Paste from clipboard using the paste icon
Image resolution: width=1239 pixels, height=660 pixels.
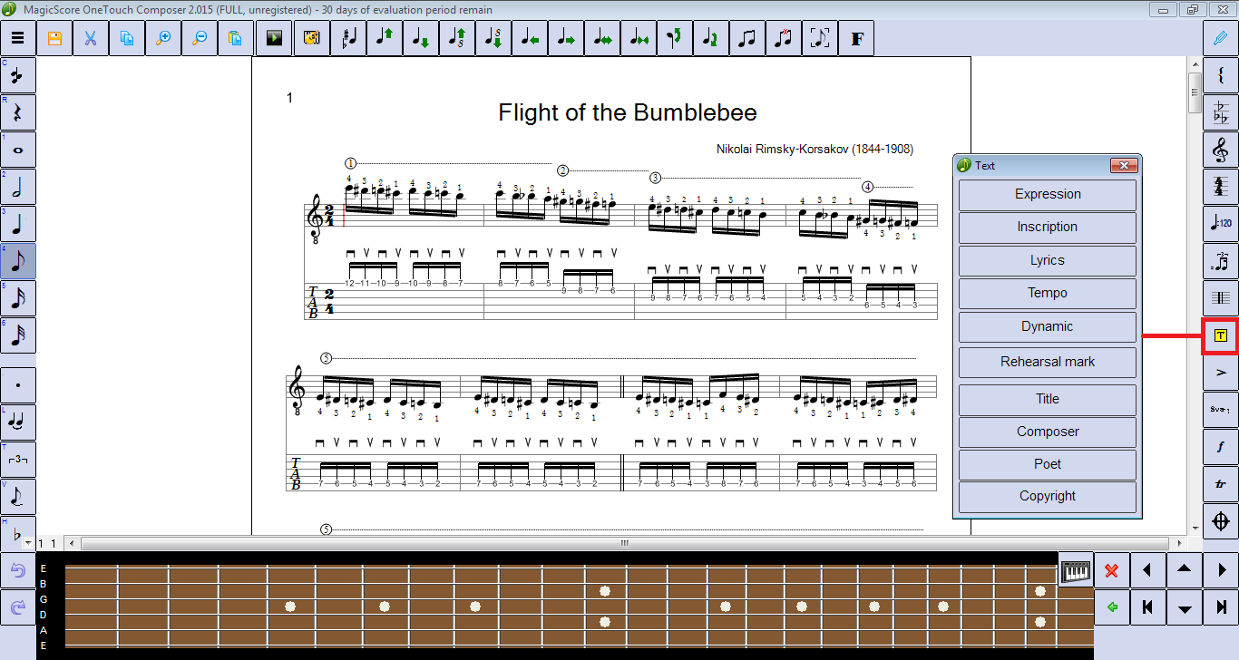click(236, 38)
